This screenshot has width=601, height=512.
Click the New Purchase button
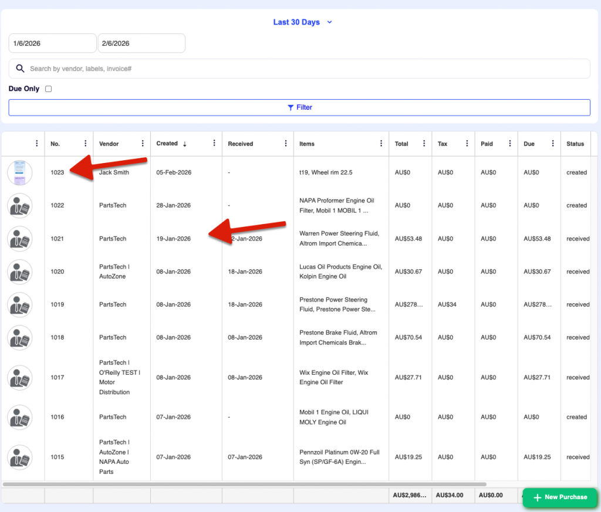(x=559, y=497)
